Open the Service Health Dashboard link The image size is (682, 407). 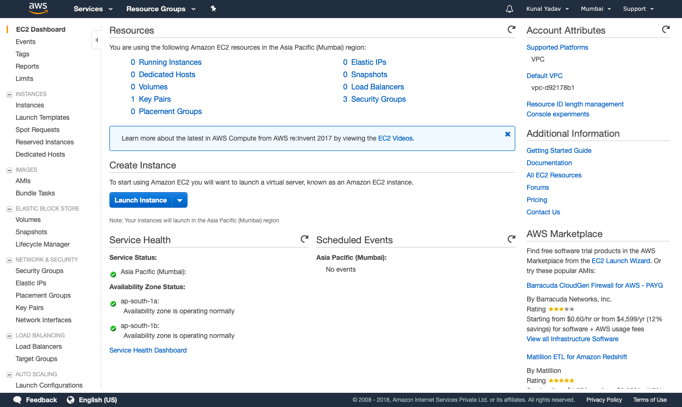[x=148, y=350]
